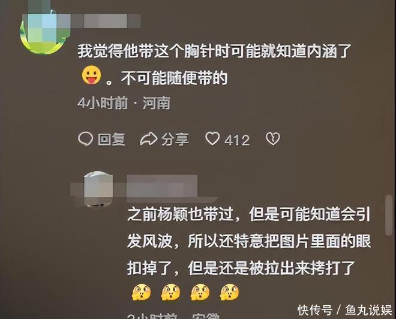396x319 pixels.
Task: Click the scrollbar thumb on right edge
Action: [389, 215]
